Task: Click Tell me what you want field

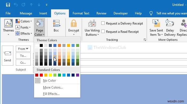Action: tap(172, 13)
